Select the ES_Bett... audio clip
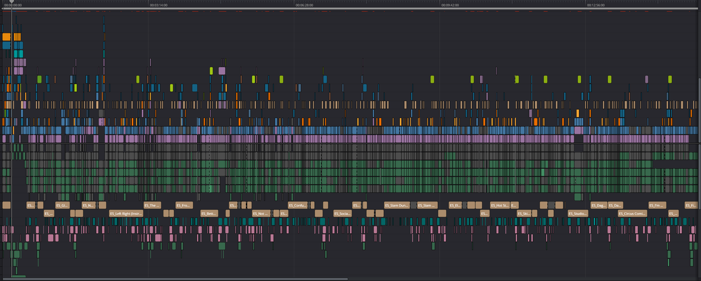Viewport: 701px width, 281px height. [x=209, y=214]
